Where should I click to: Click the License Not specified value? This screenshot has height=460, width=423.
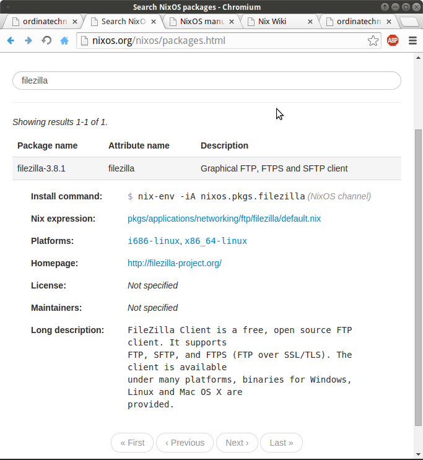click(x=152, y=285)
